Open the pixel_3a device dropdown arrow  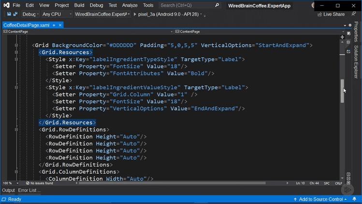coord(201,14)
